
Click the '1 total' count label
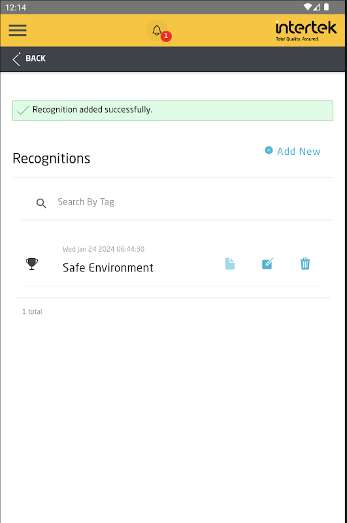(x=32, y=312)
